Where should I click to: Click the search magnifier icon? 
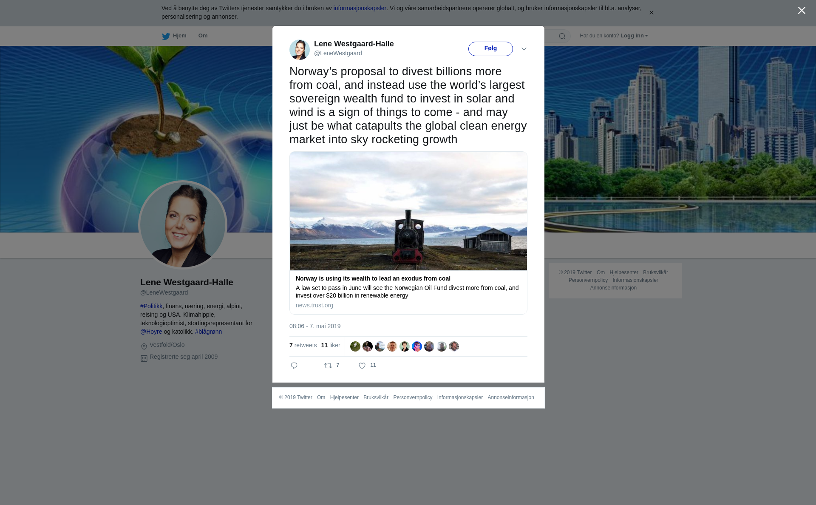point(562,36)
